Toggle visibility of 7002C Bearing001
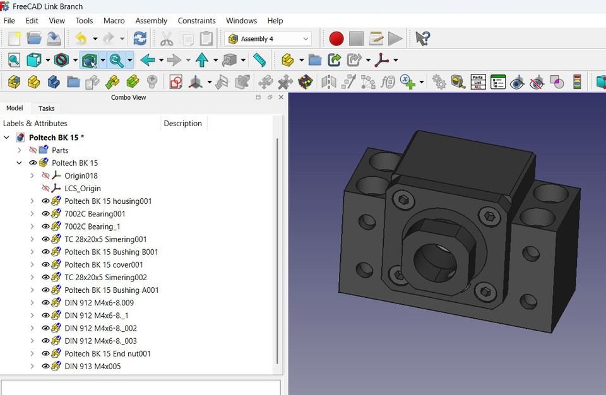The width and height of the screenshot is (606, 395). point(47,213)
